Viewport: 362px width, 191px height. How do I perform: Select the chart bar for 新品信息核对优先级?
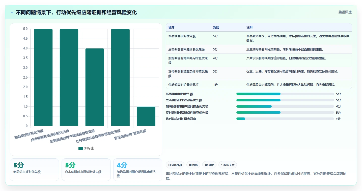[43, 78]
